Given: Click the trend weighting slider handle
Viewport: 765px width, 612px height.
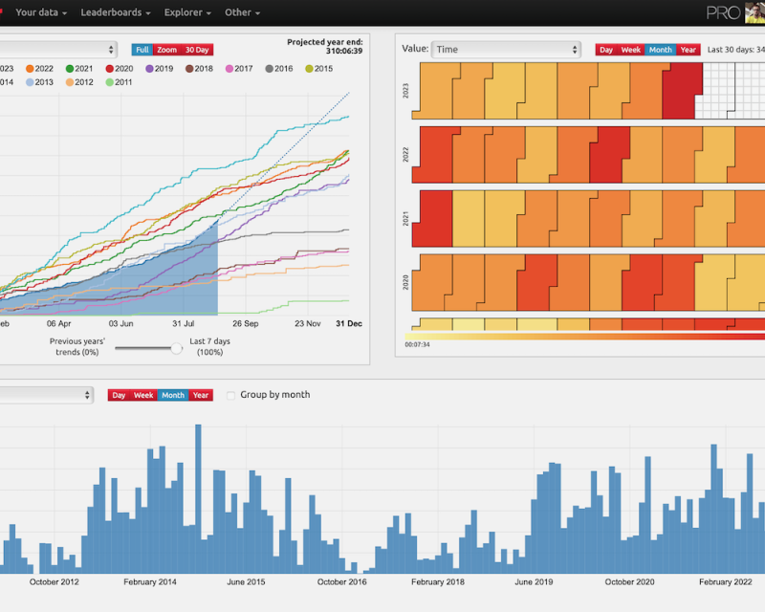Looking at the screenshot, I should 176,349.
